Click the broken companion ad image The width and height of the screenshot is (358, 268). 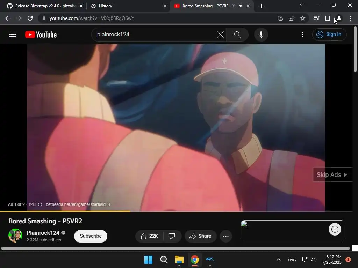[244, 224]
